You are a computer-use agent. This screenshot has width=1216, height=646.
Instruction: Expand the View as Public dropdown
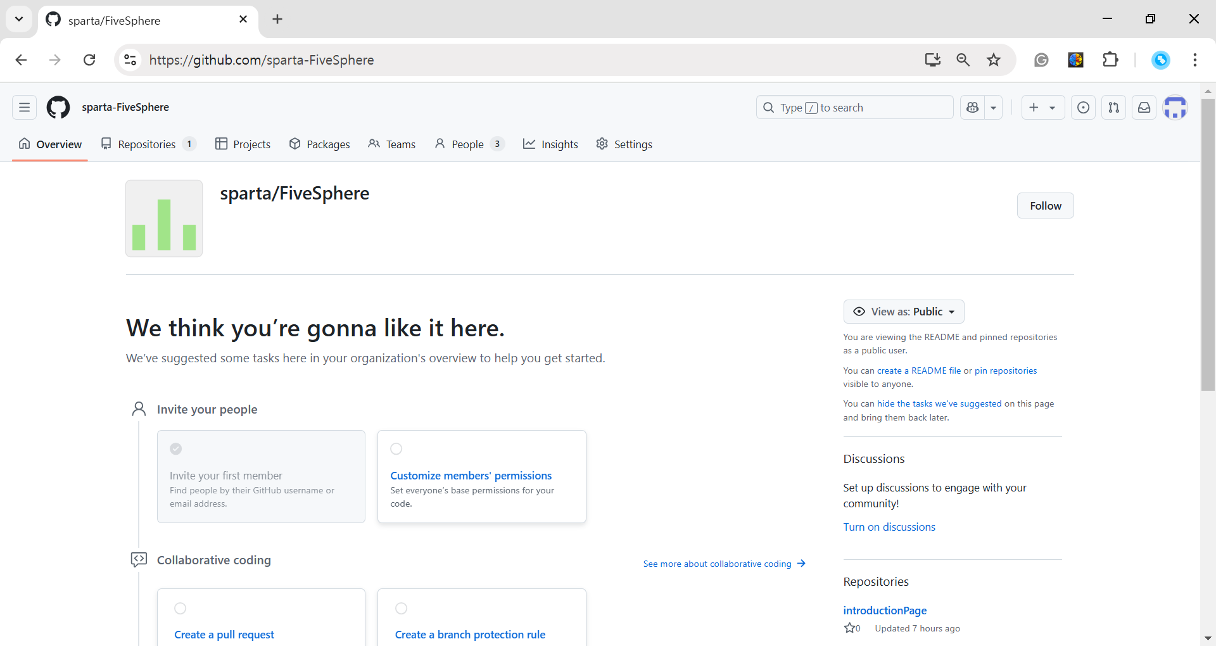(x=904, y=312)
